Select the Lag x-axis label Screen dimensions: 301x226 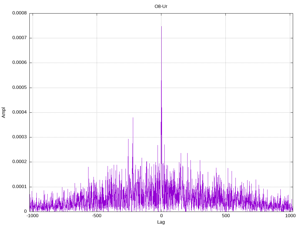pos(161,222)
